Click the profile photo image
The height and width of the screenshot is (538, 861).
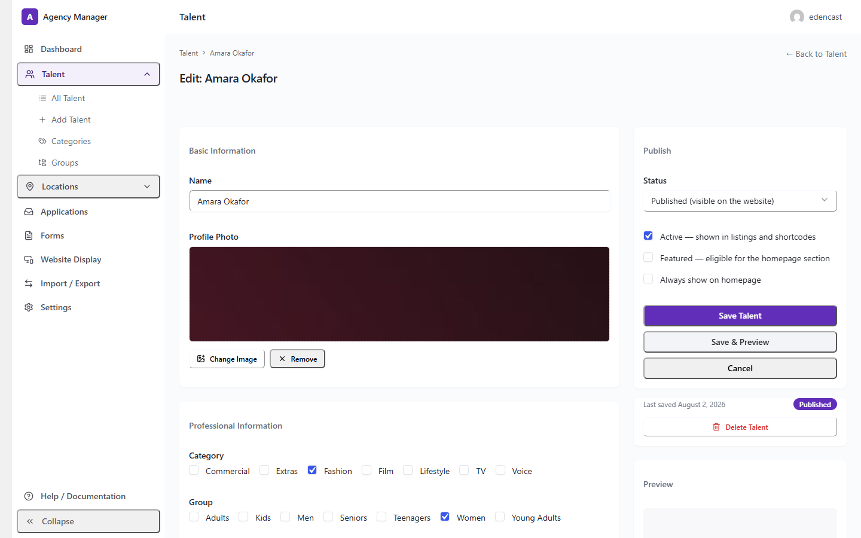(399, 294)
